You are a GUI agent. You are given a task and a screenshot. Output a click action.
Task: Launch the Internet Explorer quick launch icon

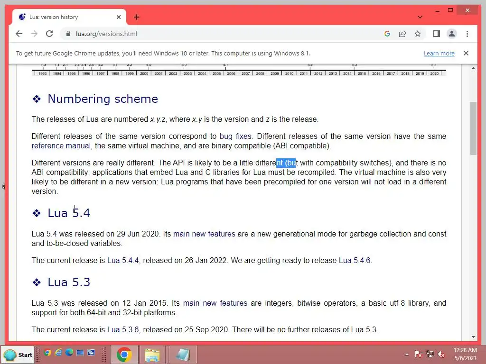[x=58, y=353]
